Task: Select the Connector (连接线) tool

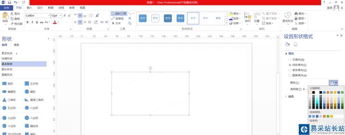Action: 118,19
